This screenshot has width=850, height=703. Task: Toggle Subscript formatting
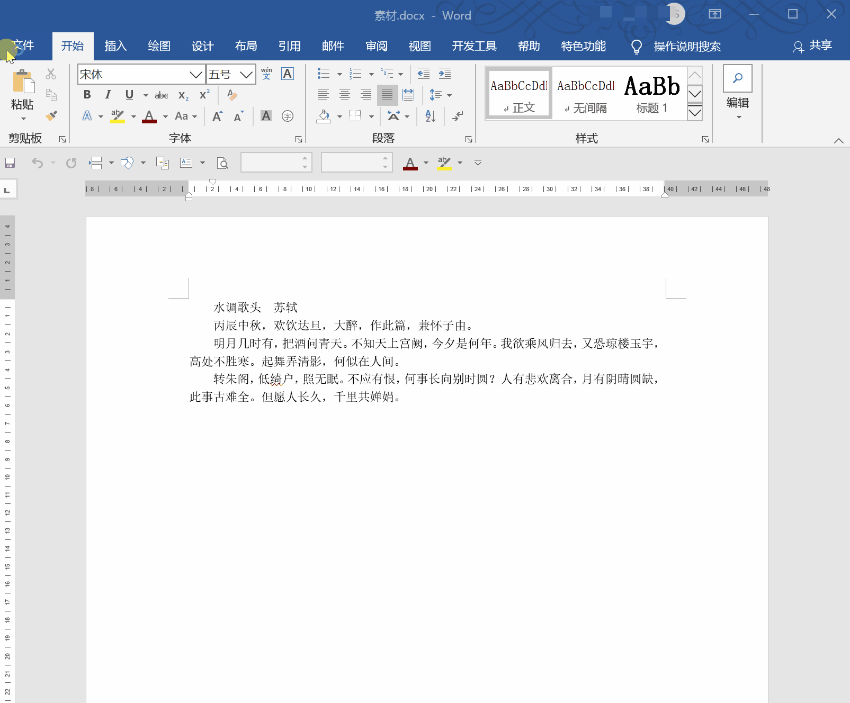point(183,95)
